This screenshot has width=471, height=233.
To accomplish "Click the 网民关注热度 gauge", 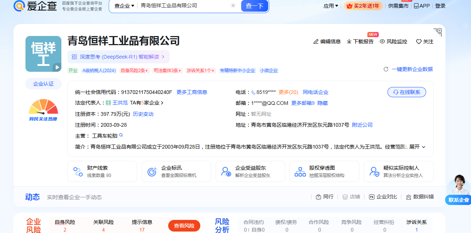I will tap(43, 110).
